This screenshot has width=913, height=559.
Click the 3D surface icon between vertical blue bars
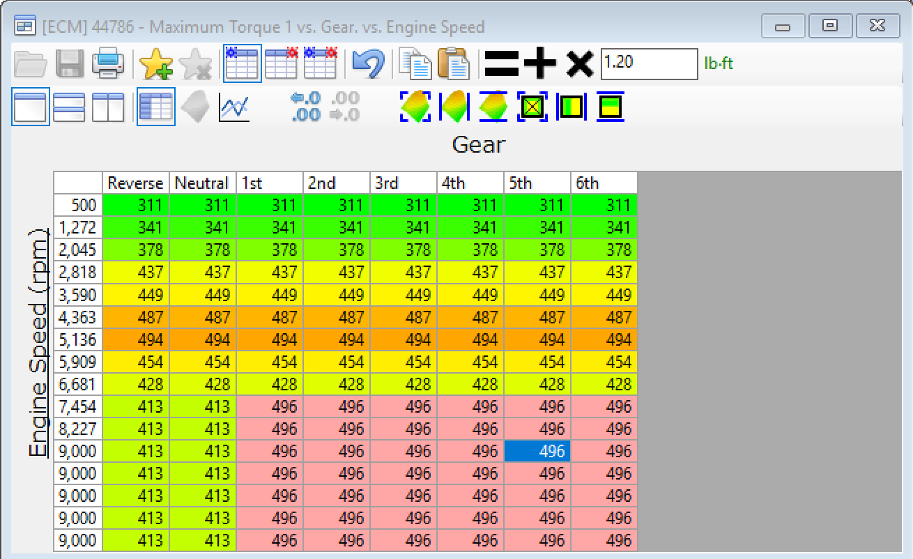[x=454, y=107]
